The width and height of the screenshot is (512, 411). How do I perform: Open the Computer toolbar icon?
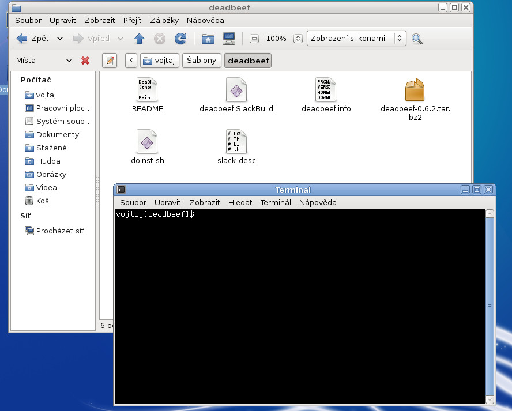[x=229, y=39]
